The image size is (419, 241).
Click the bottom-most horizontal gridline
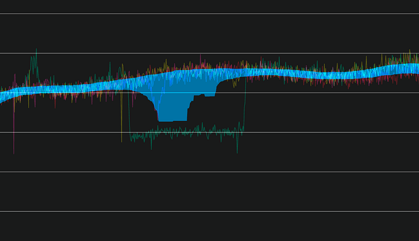click(x=209, y=211)
